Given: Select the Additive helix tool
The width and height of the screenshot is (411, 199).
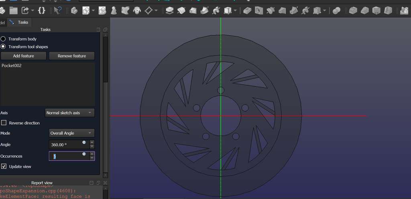Looking at the screenshot, I should coord(216,10).
